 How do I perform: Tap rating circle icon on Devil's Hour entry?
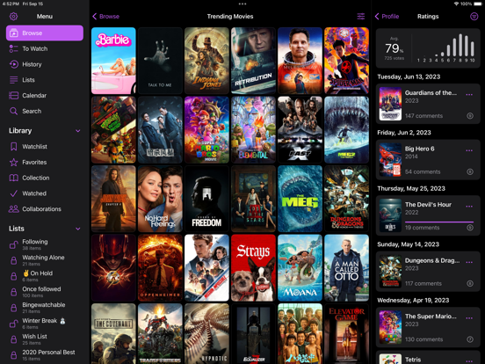click(470, 228)
